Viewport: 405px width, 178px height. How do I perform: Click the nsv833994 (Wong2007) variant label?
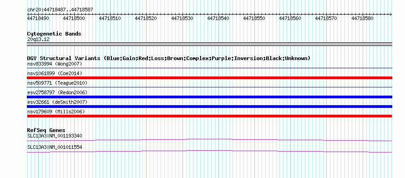[55, 64]
